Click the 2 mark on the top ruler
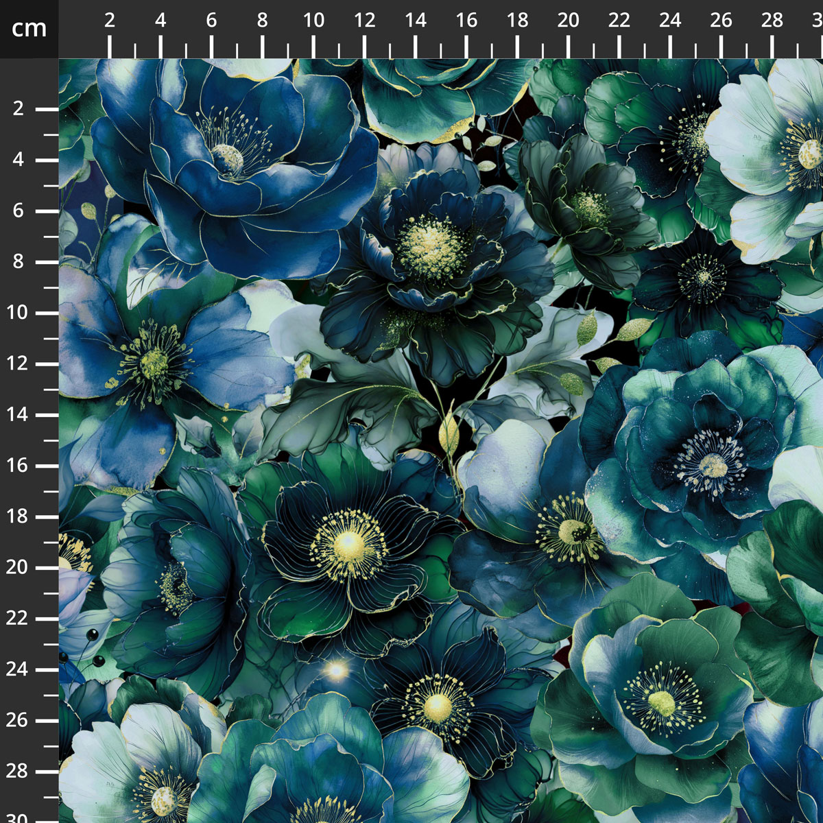823x823 pixels. tap(110, 21)
